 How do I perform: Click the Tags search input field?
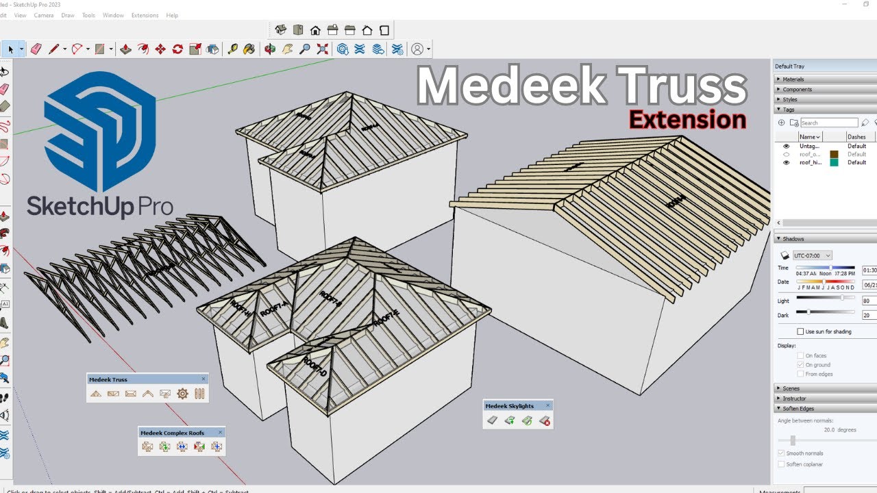(829, 123)
